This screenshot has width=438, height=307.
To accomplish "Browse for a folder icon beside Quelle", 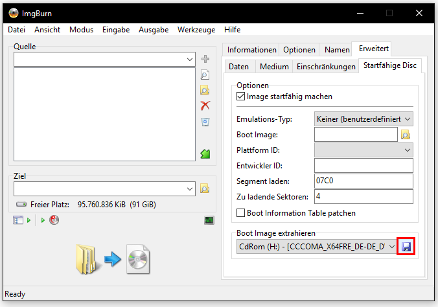I will click(x=205, y=90).
